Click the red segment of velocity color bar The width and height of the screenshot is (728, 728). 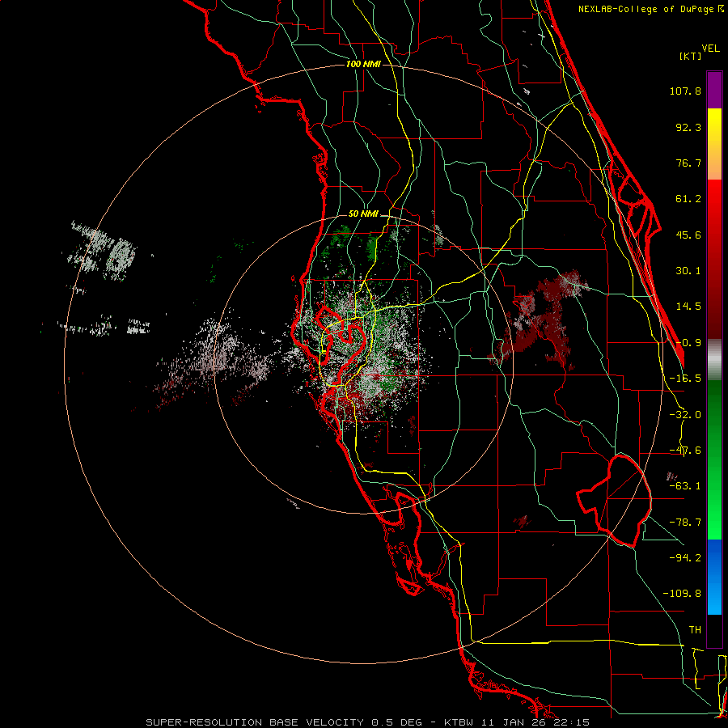click(714, 259)
